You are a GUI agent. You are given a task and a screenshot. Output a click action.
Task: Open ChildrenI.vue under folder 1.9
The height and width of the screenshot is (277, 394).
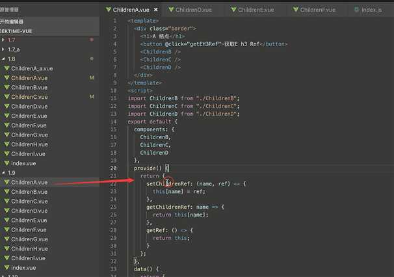point(28,258)
